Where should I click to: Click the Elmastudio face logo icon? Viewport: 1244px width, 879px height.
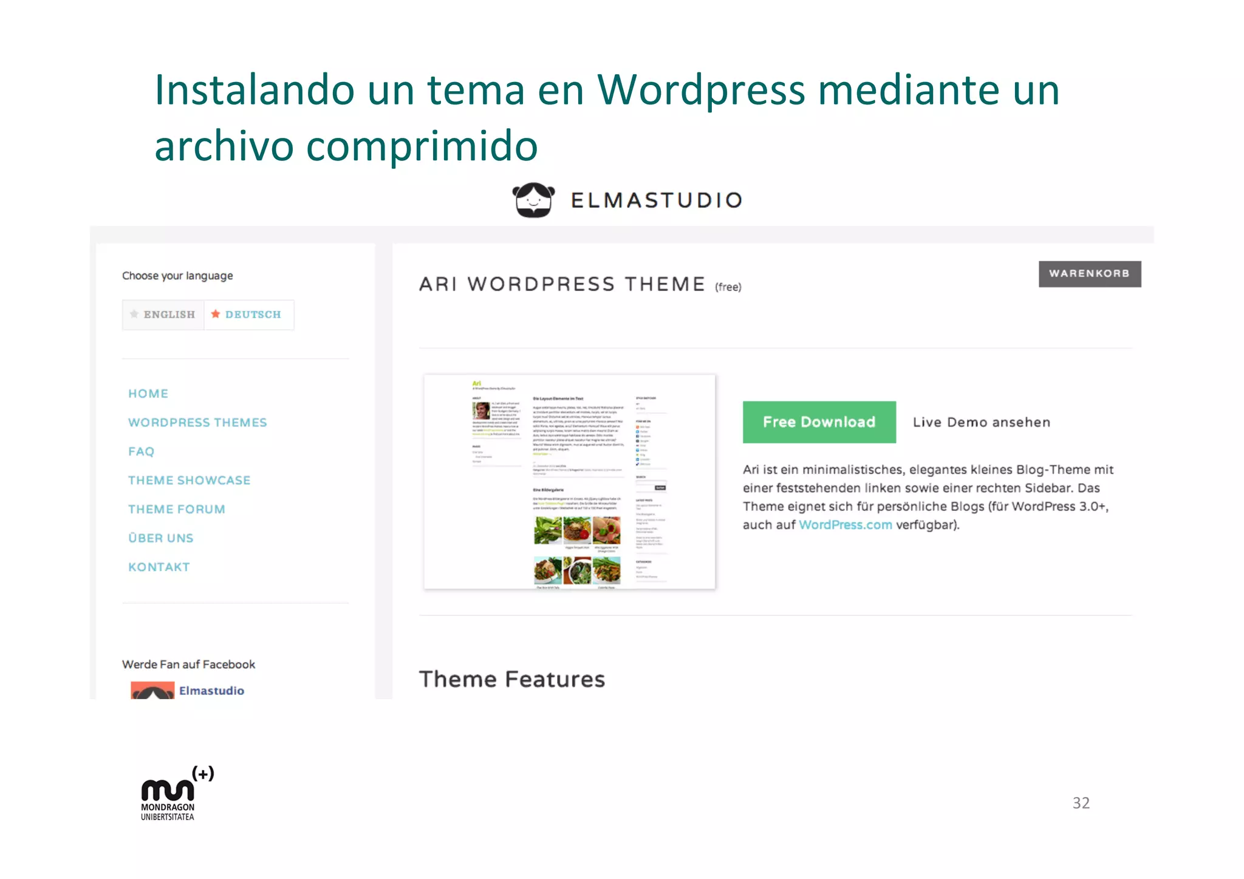(533, 200)
